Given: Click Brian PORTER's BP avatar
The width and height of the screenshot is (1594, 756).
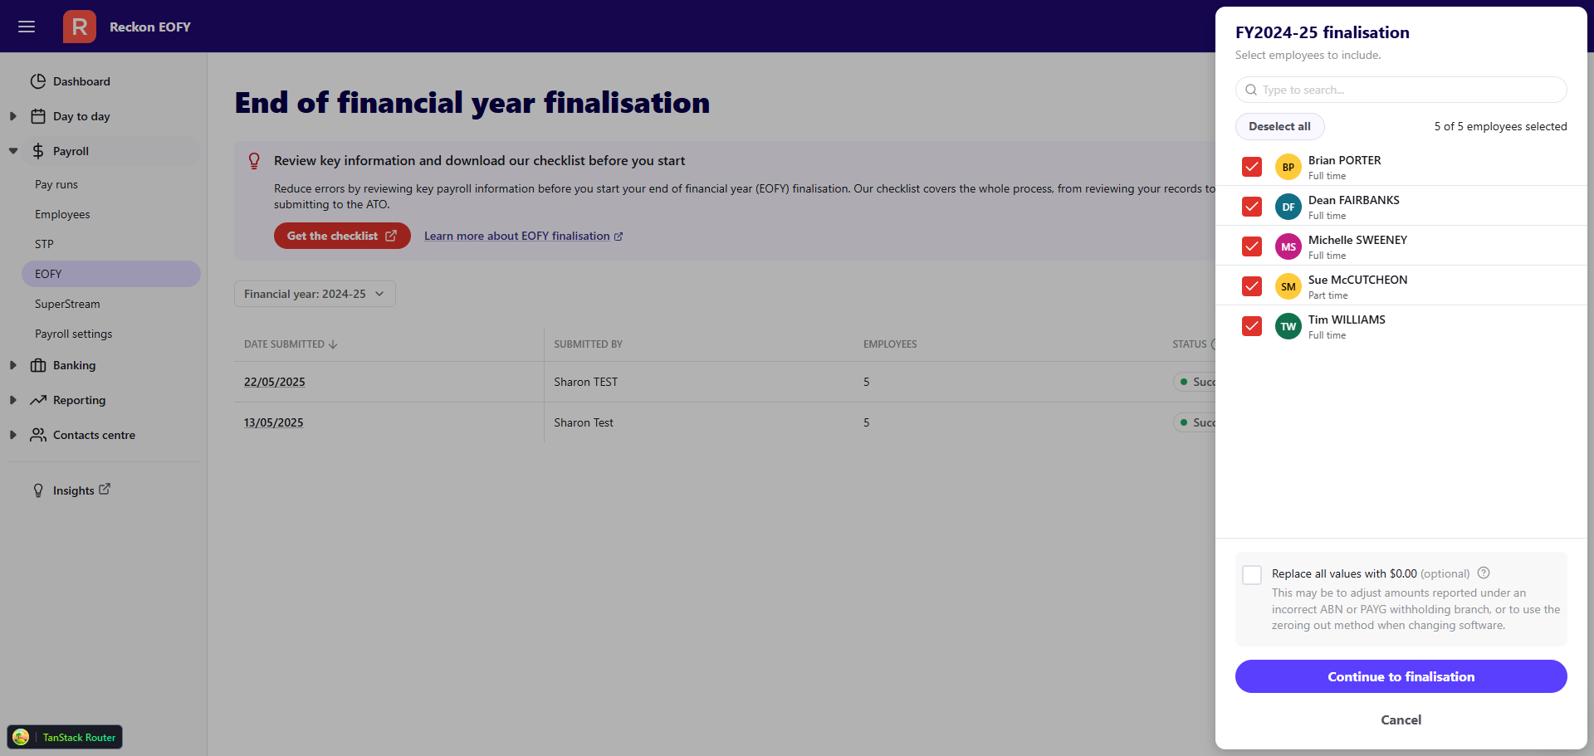Looking at the screenshot, I should pos(1288,167).
